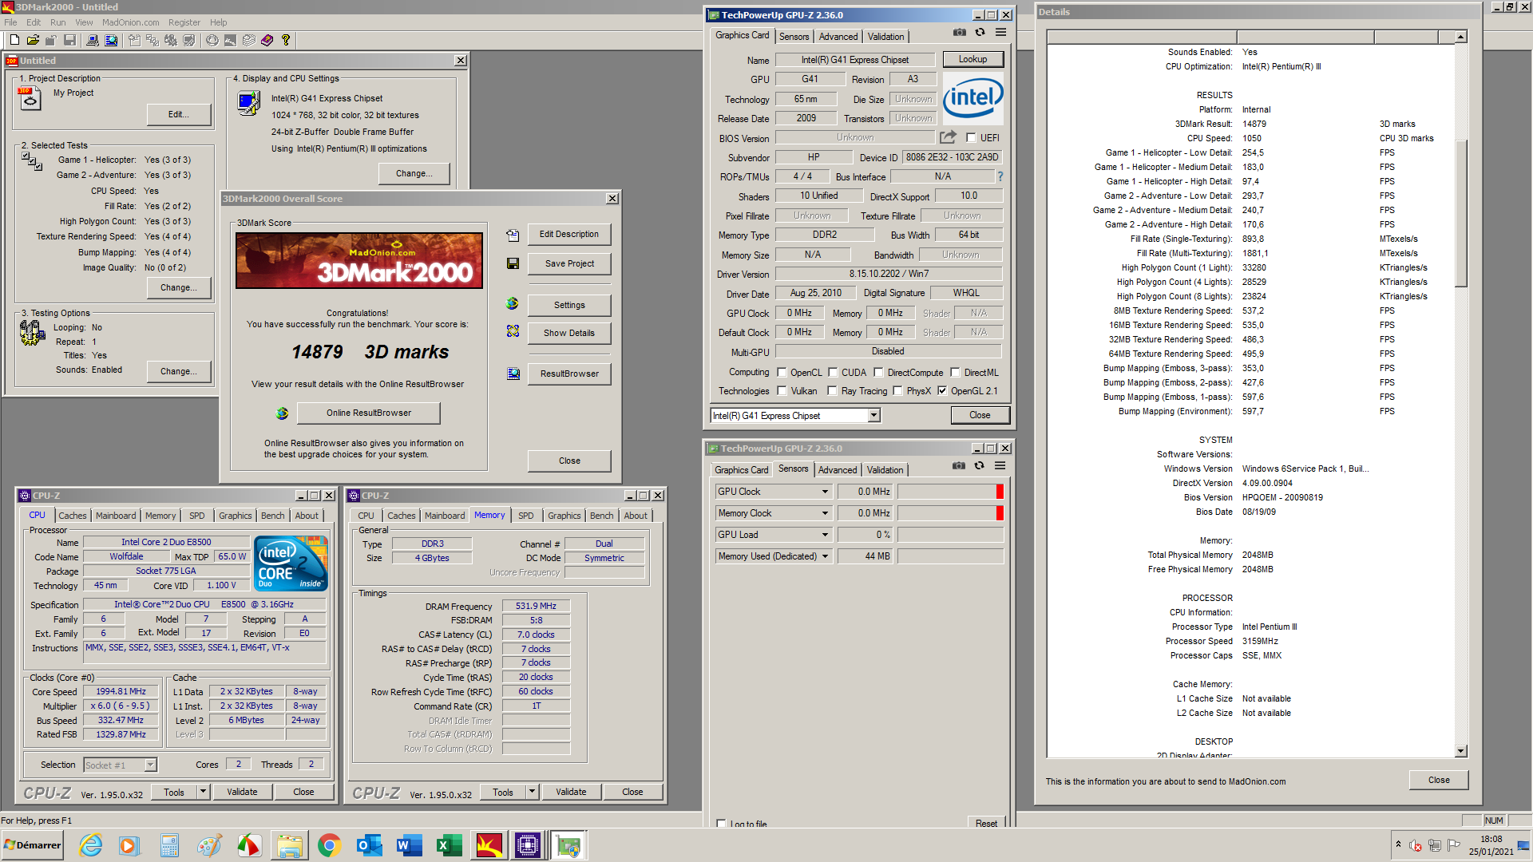Click the Memory Clock sensor graph bar
1533x862 pixels.
950,513
